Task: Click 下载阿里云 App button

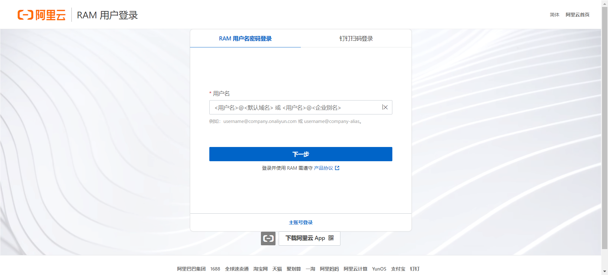Action: [x=309, y=238]
